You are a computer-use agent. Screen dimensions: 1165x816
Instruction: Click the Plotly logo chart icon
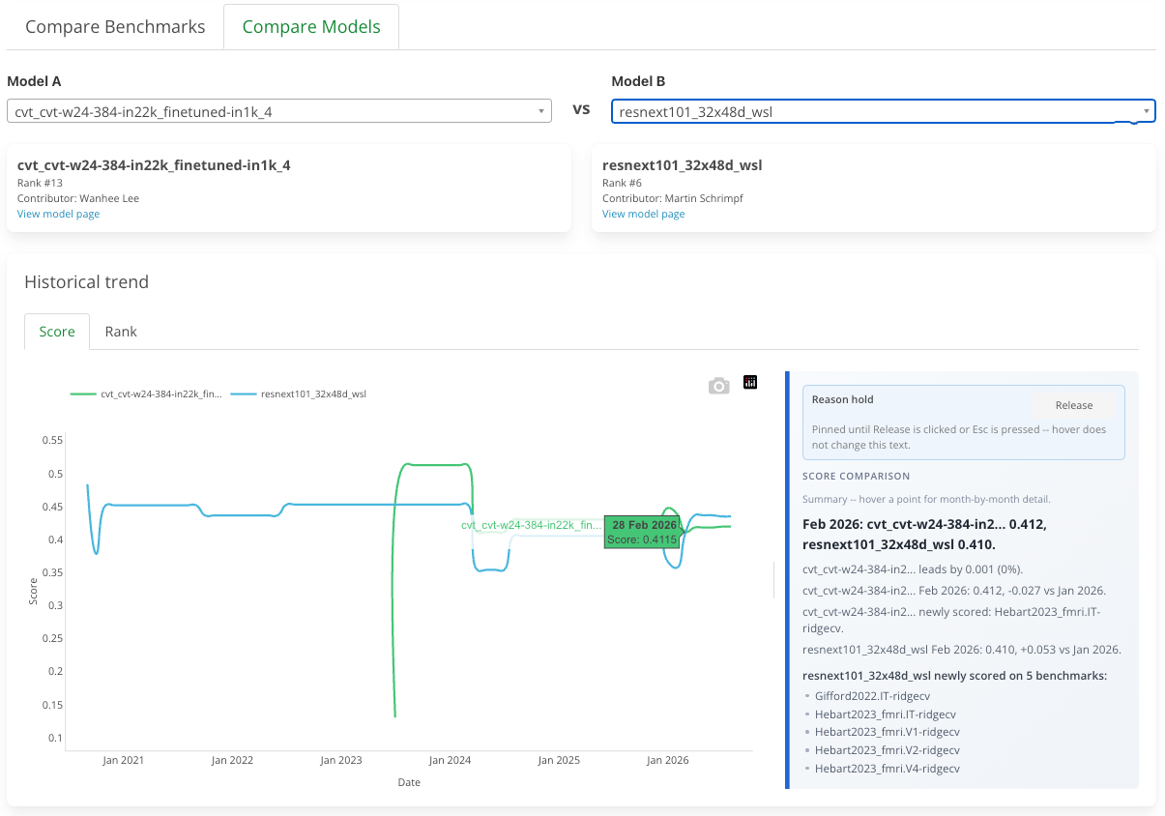pyautogui.click(x=750, y=382)
